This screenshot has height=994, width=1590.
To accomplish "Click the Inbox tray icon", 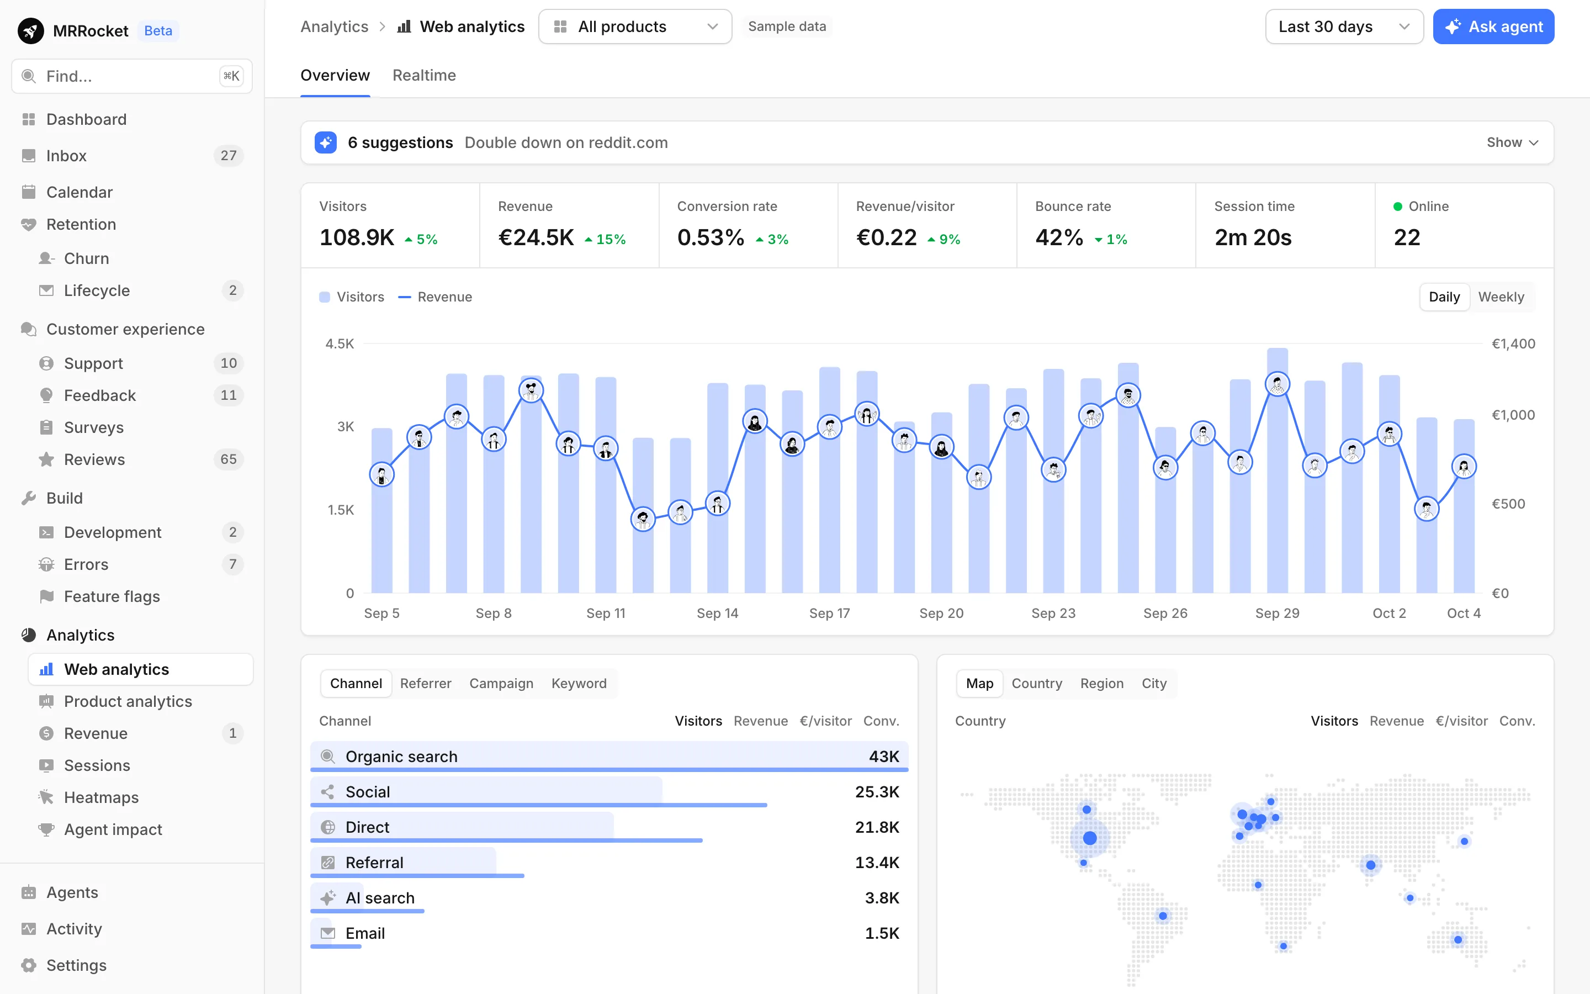I will [x=28, y=156].
